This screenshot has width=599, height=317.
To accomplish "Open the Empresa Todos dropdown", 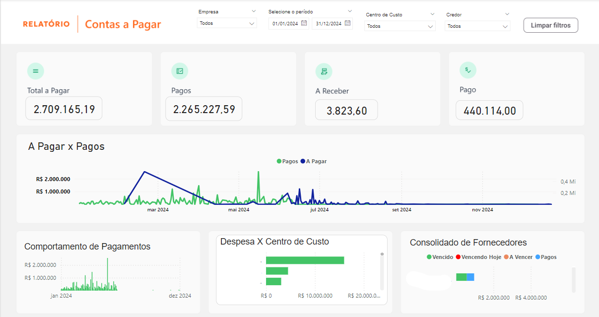I will pyautogui.click(x=226, y=23).
